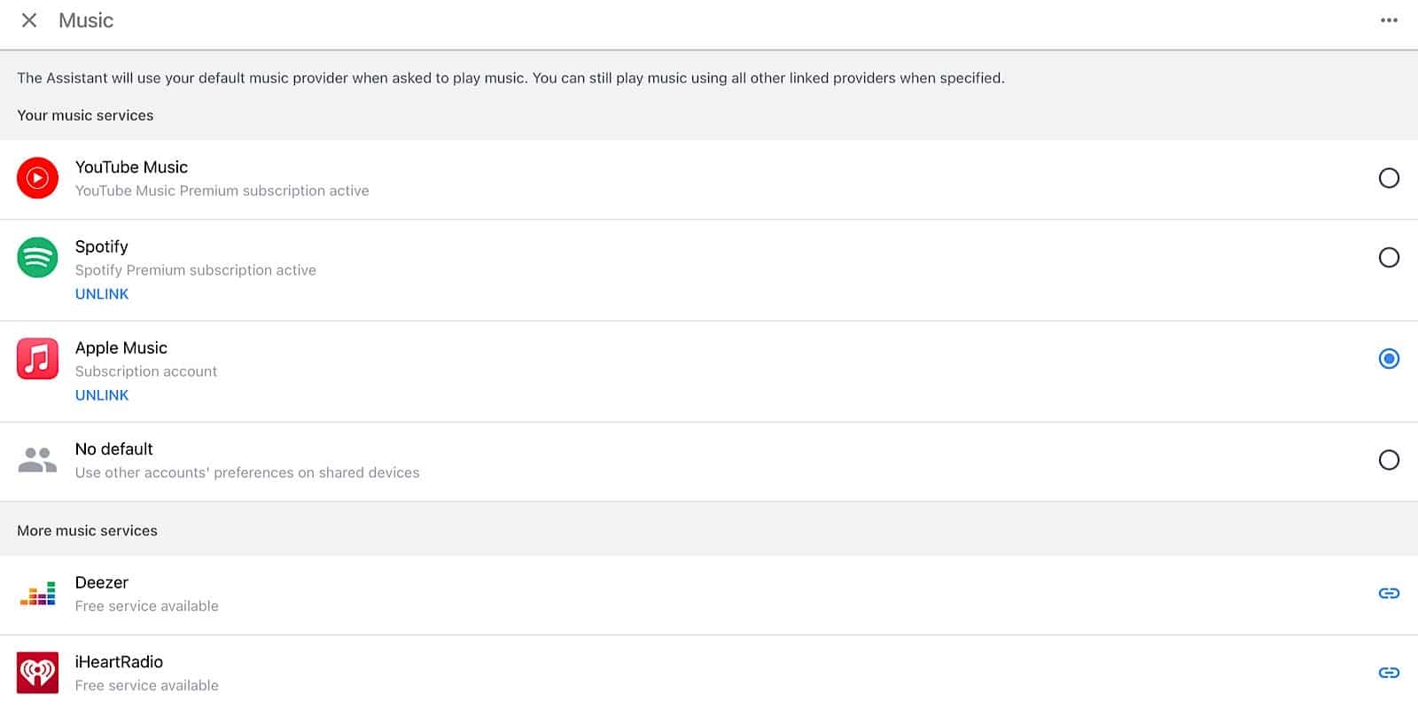Click the Apple Music Subscription account row
The image size is (1418, 709).
click(x=145, y=370)
